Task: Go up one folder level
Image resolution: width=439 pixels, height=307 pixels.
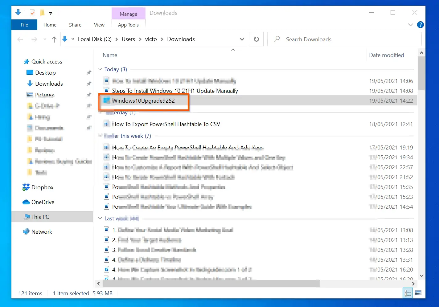Action: pos(54,39)
